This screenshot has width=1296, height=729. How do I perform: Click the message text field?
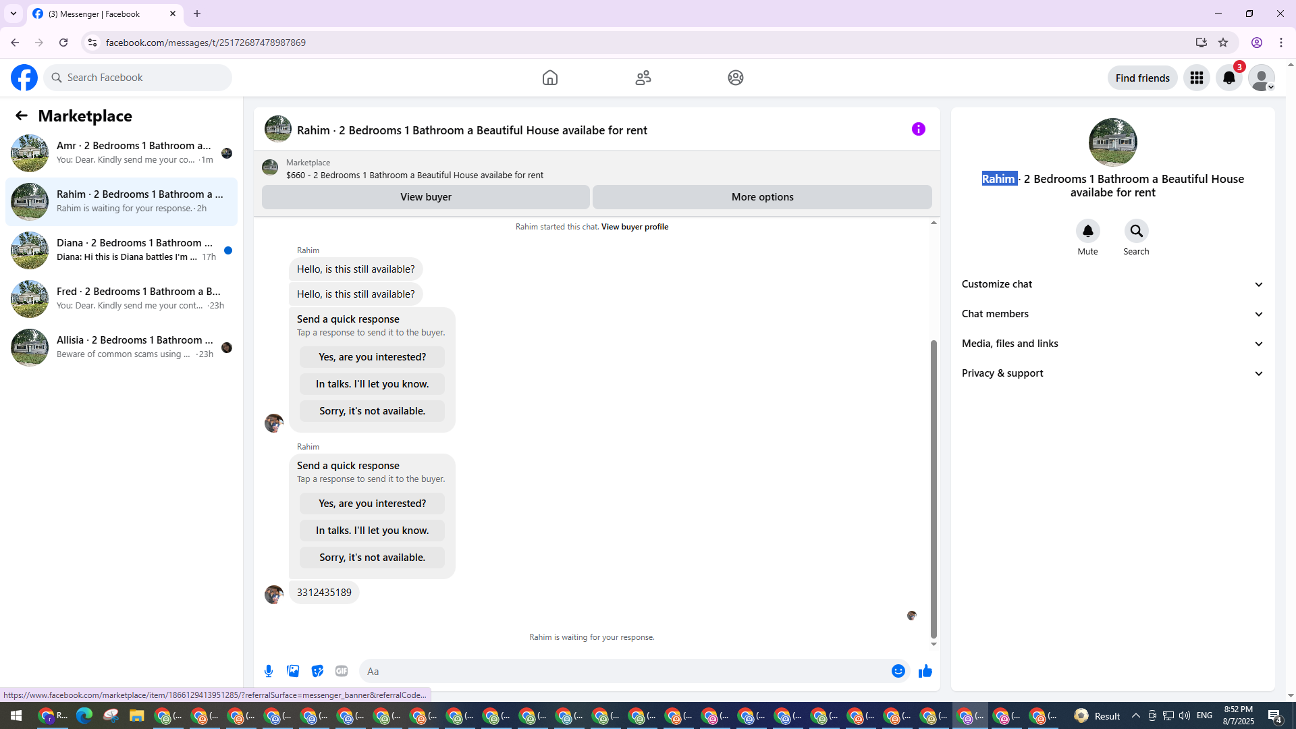624,671
